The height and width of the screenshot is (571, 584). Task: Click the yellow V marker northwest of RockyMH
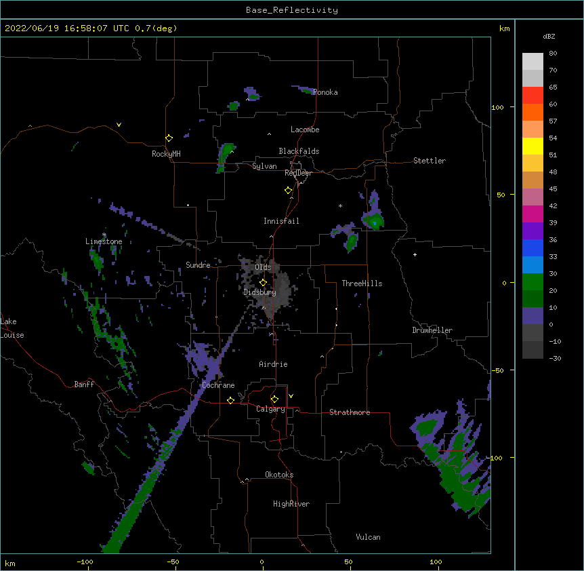119,125
